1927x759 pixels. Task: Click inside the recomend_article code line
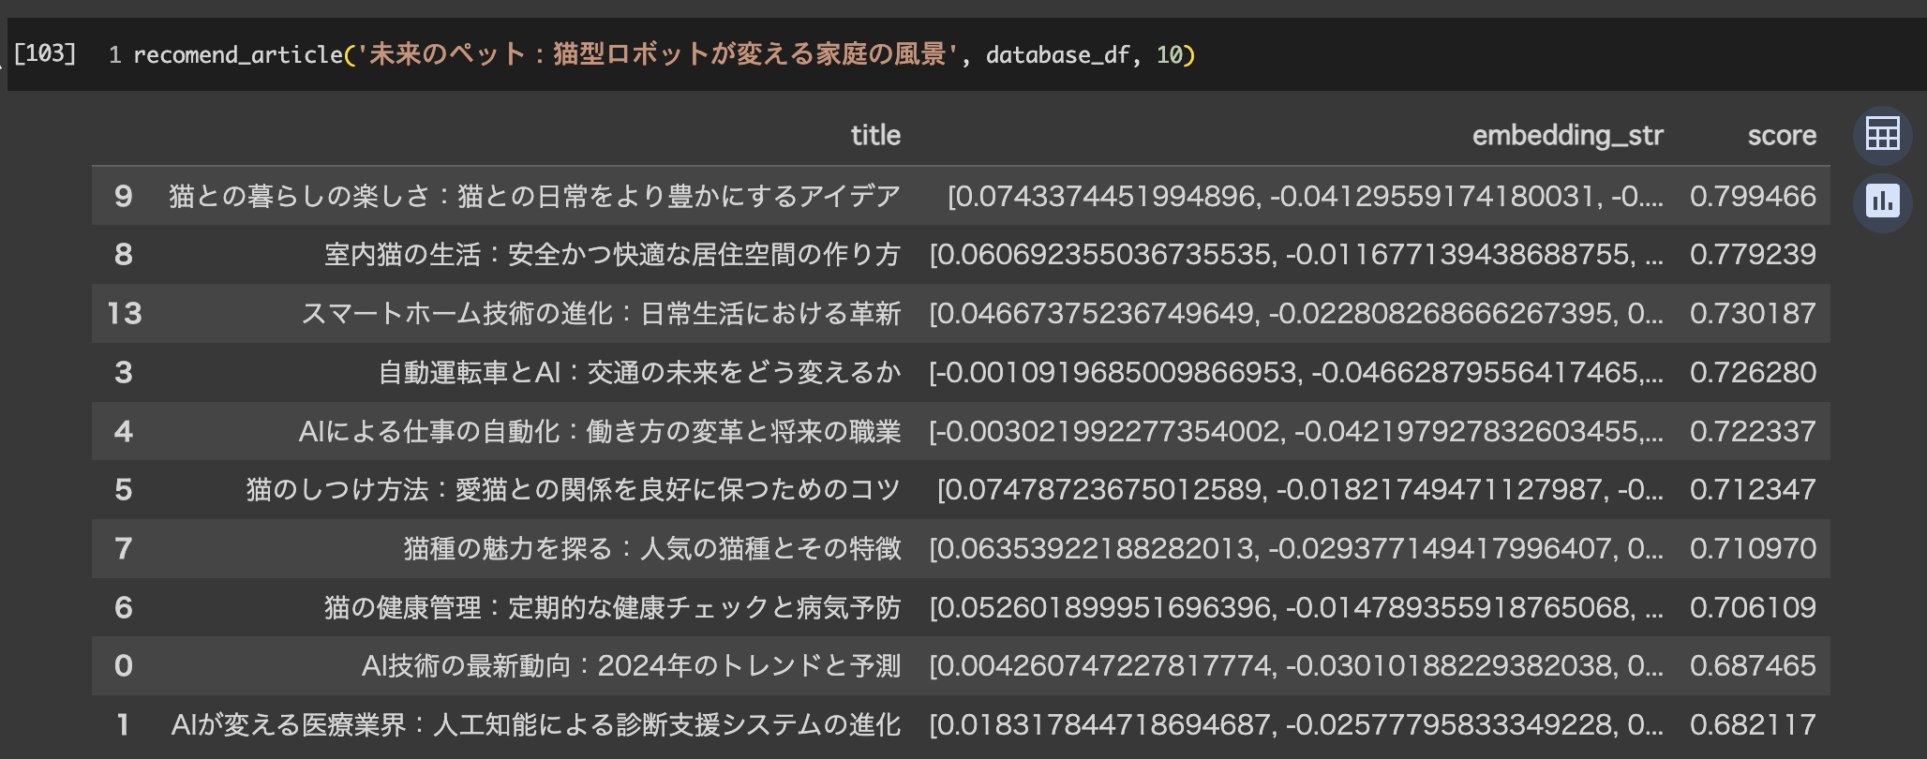(656, 54)
